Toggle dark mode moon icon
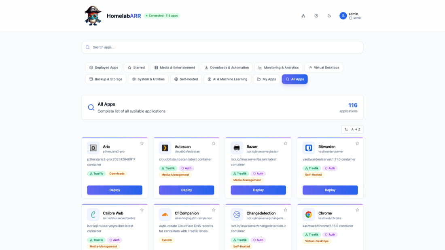This screenshot has width=445, height=250. pyautogui.click(x=329, y=16)
